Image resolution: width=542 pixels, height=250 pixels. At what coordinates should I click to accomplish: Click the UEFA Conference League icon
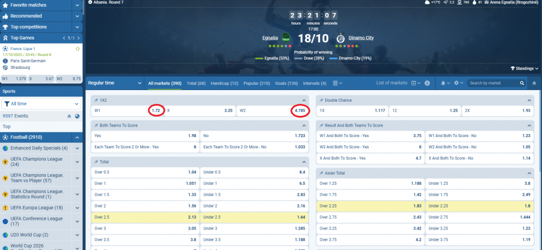pyautogui.click(x=5, y=221)
